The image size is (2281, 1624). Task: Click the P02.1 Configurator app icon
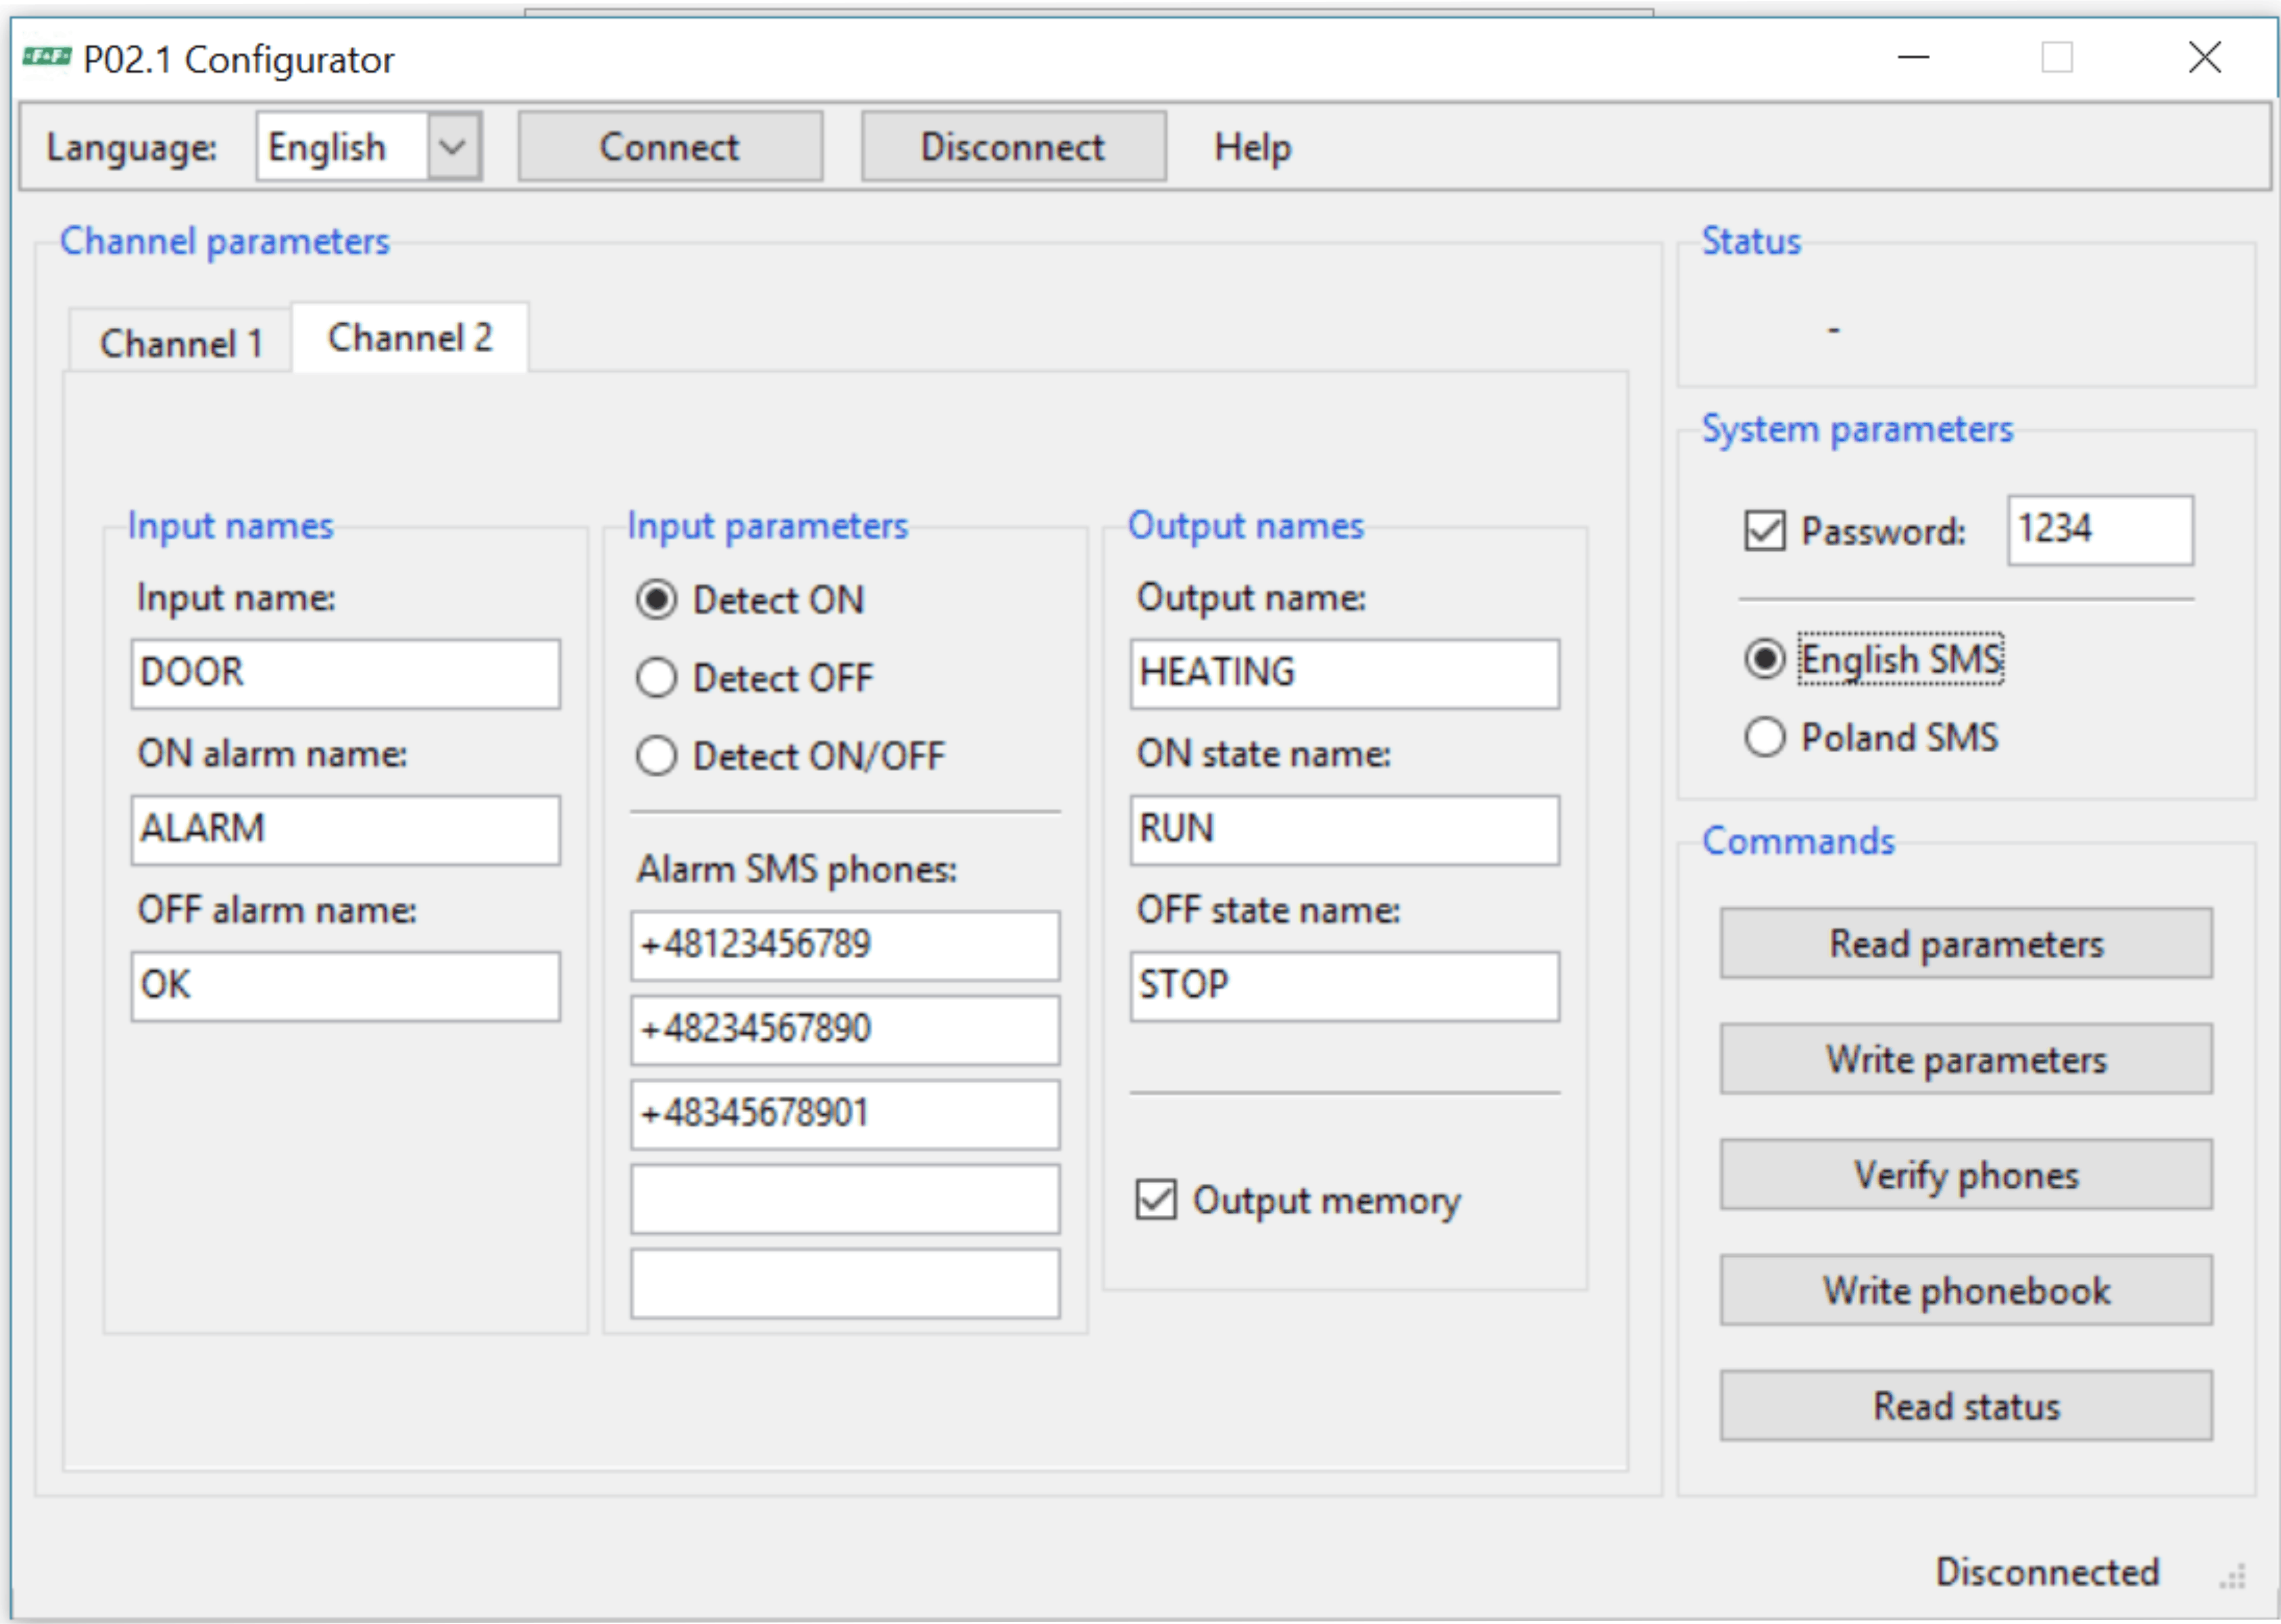tap(47, 57)
